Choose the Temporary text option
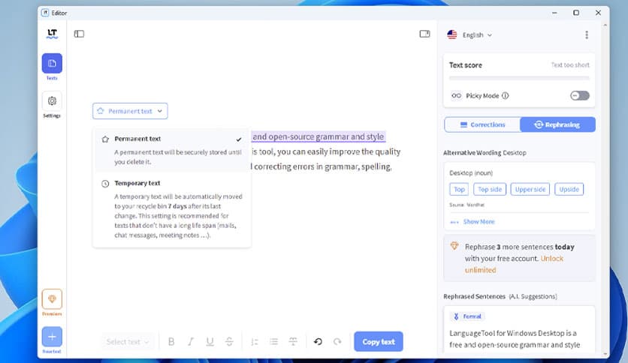This screenshot has height=363, width=628. pos(172,208)
